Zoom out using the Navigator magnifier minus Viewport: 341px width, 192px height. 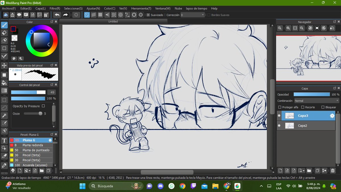pos(302,28)
